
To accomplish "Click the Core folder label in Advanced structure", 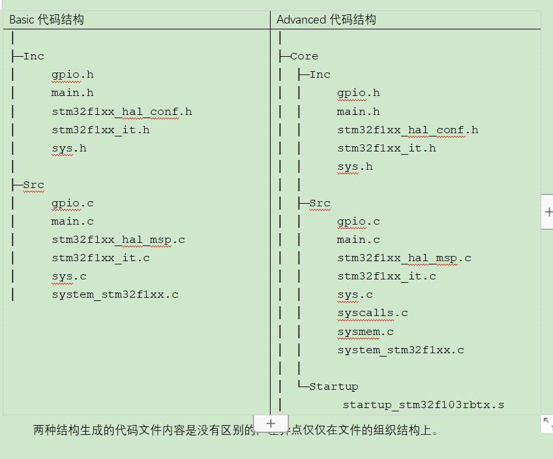I will [x=305, y=56].
